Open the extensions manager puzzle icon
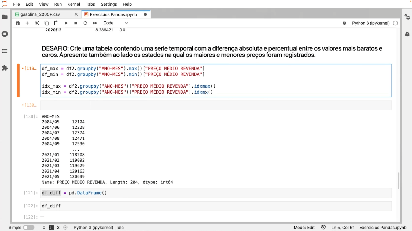The height and width of the screenshot is (231, 412). 5,68
